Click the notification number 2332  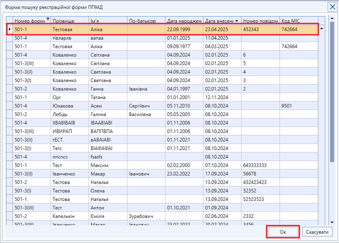pos(260,216)
